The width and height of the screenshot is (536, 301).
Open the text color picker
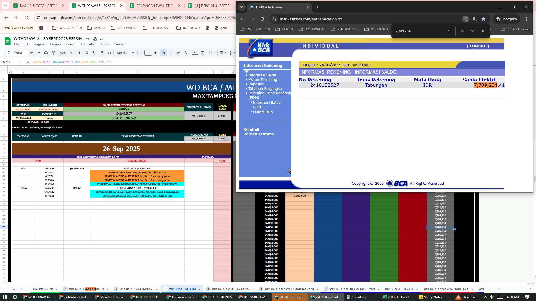point(185,53)
